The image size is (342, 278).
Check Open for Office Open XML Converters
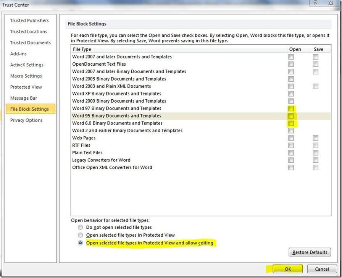coord(291,167)
